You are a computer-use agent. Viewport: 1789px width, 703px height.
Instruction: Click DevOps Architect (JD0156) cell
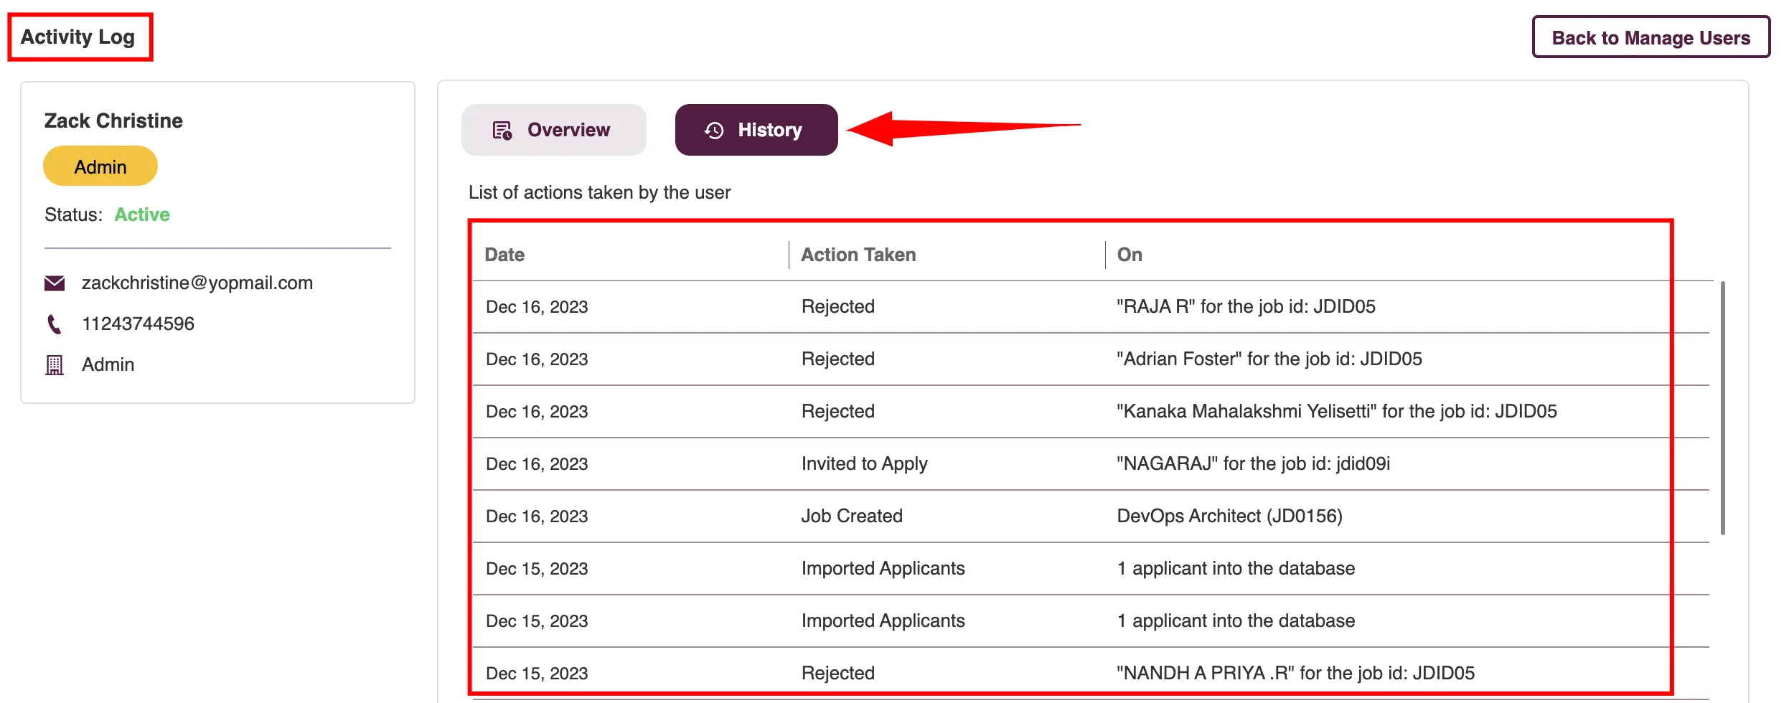1229,516
